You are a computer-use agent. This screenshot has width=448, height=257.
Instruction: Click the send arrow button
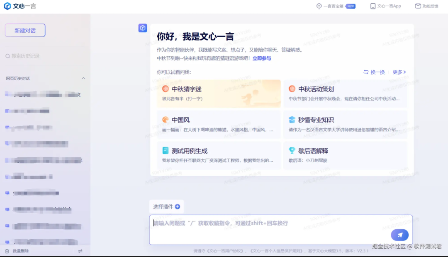point(400,235)
